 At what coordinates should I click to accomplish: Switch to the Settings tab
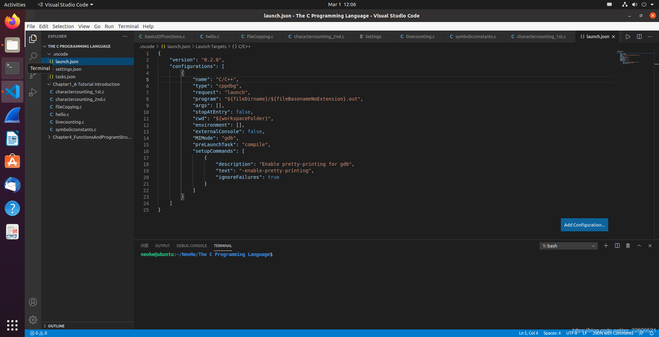pyautogui.click(x=373, y=37)
